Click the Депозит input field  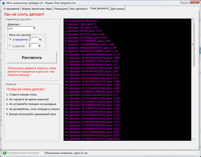[20, 29]
